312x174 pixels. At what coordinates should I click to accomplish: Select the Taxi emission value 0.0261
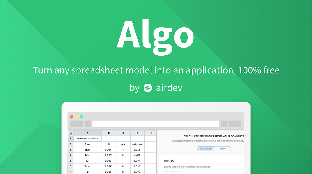coord(109,172)
